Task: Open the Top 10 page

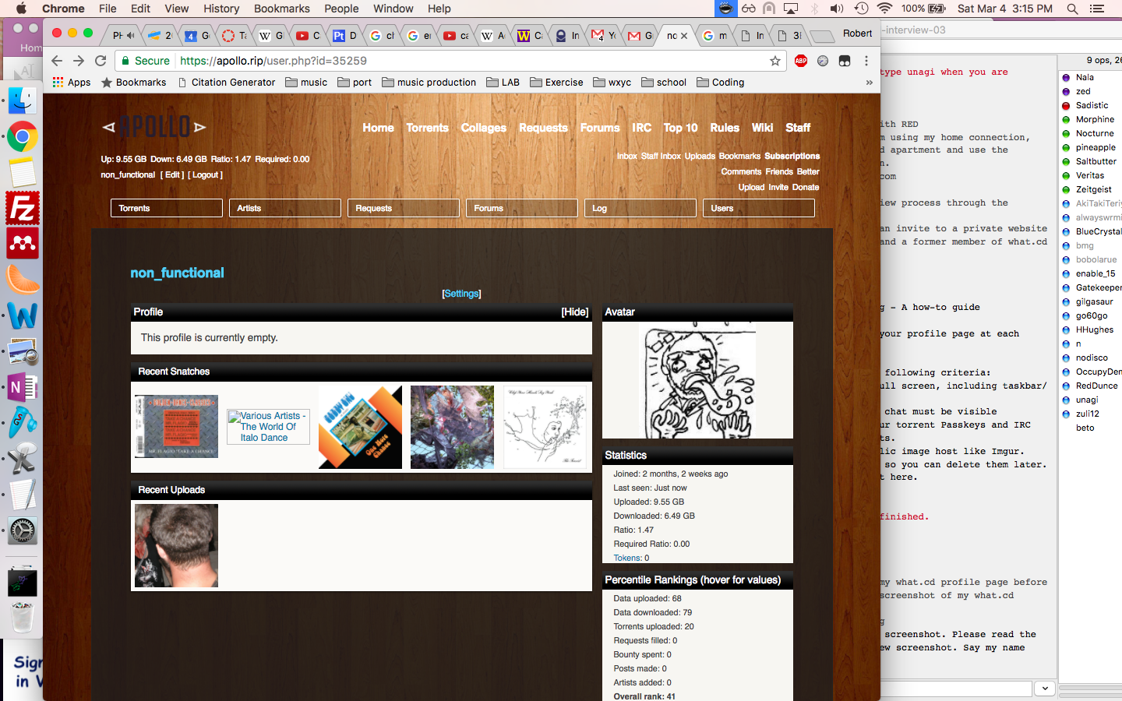Action: coord(680,128)
